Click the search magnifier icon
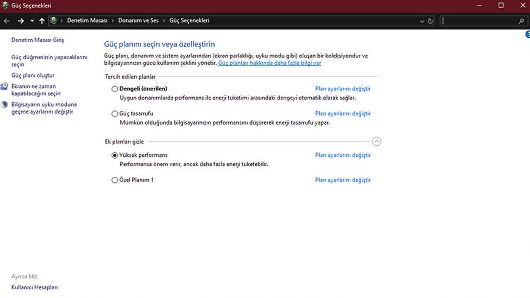 521,21
